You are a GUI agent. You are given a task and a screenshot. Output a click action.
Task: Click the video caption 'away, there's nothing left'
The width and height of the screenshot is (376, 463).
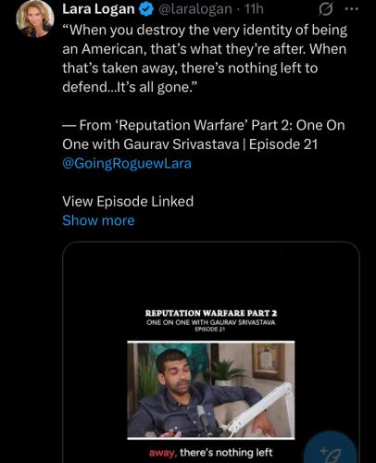click(211, 453)
